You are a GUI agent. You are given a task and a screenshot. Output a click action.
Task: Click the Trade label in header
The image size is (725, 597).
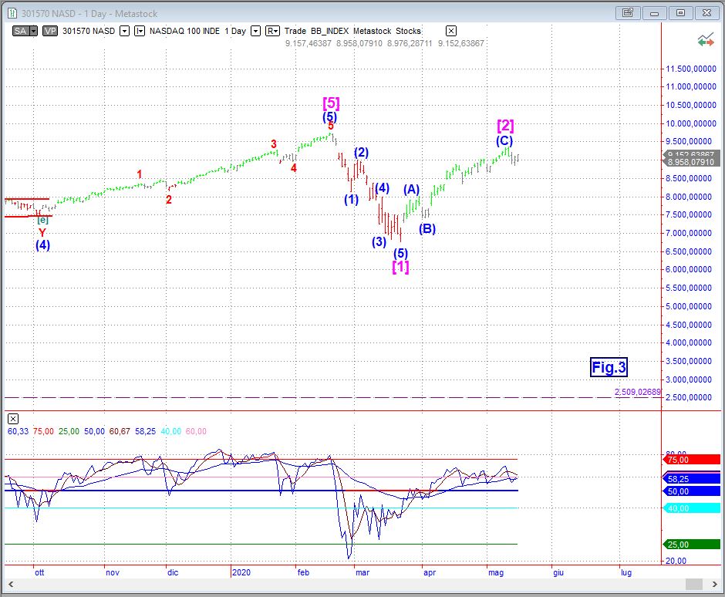(x=295, y=31)
